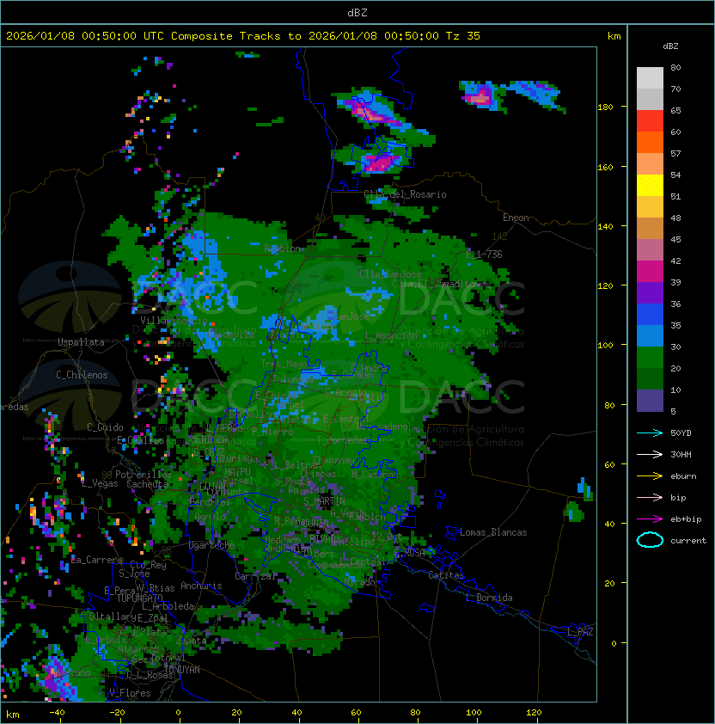The image size is (715, 724).
Task: Click the Anchoris place label
Action: pos(201,586)
